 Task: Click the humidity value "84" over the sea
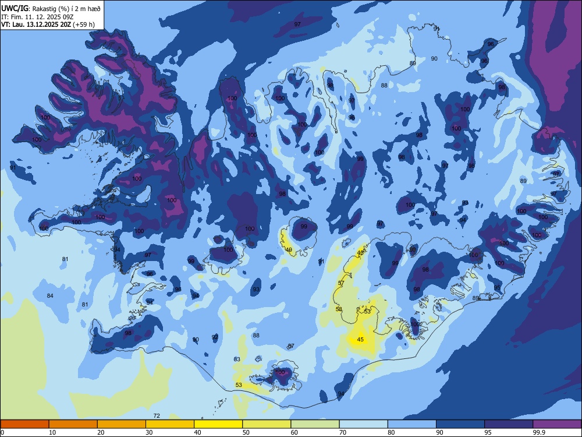tap(50, 296)
